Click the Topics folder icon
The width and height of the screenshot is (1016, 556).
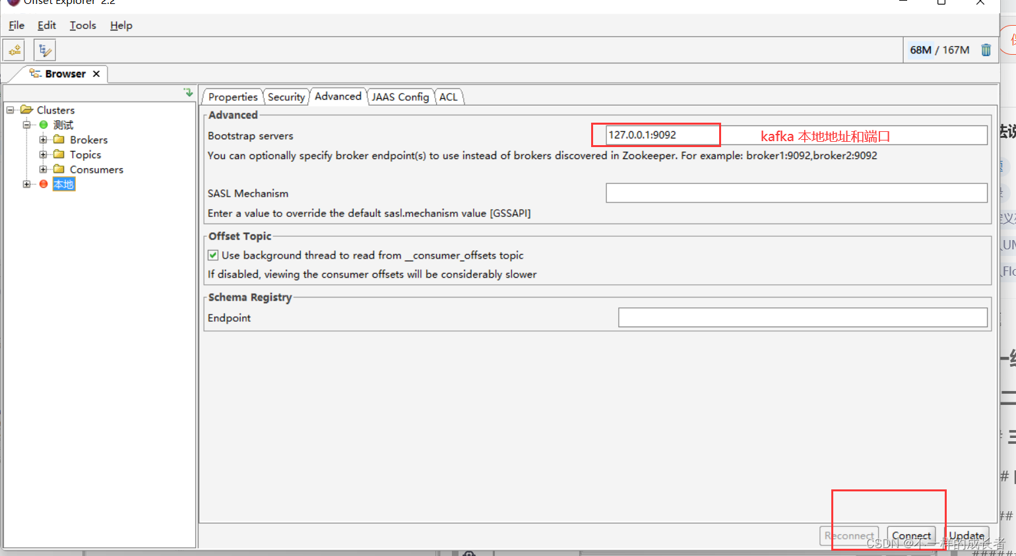point(59,154)
